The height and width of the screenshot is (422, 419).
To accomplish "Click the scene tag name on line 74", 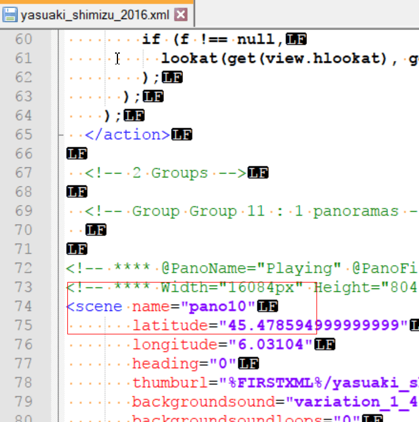I will click(x=98, y=306).
